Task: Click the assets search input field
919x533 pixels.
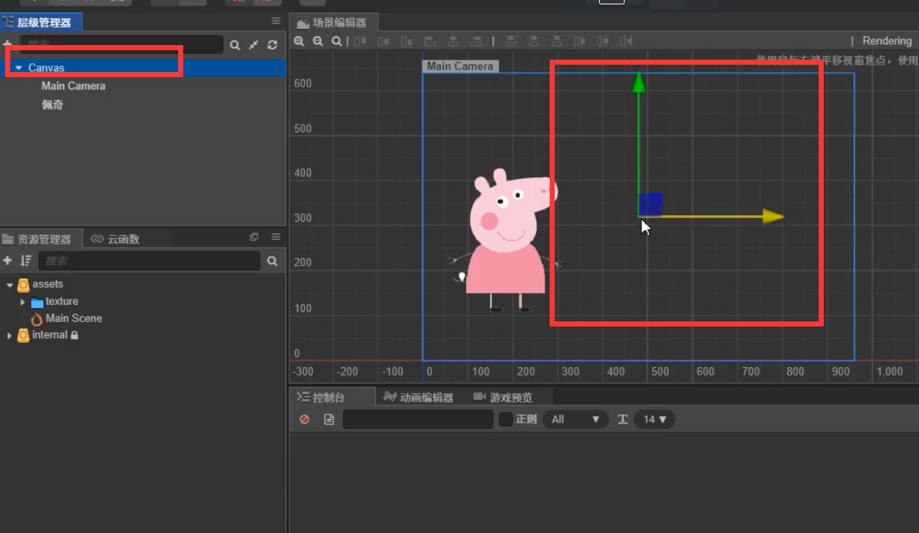Action: point(149,260)
